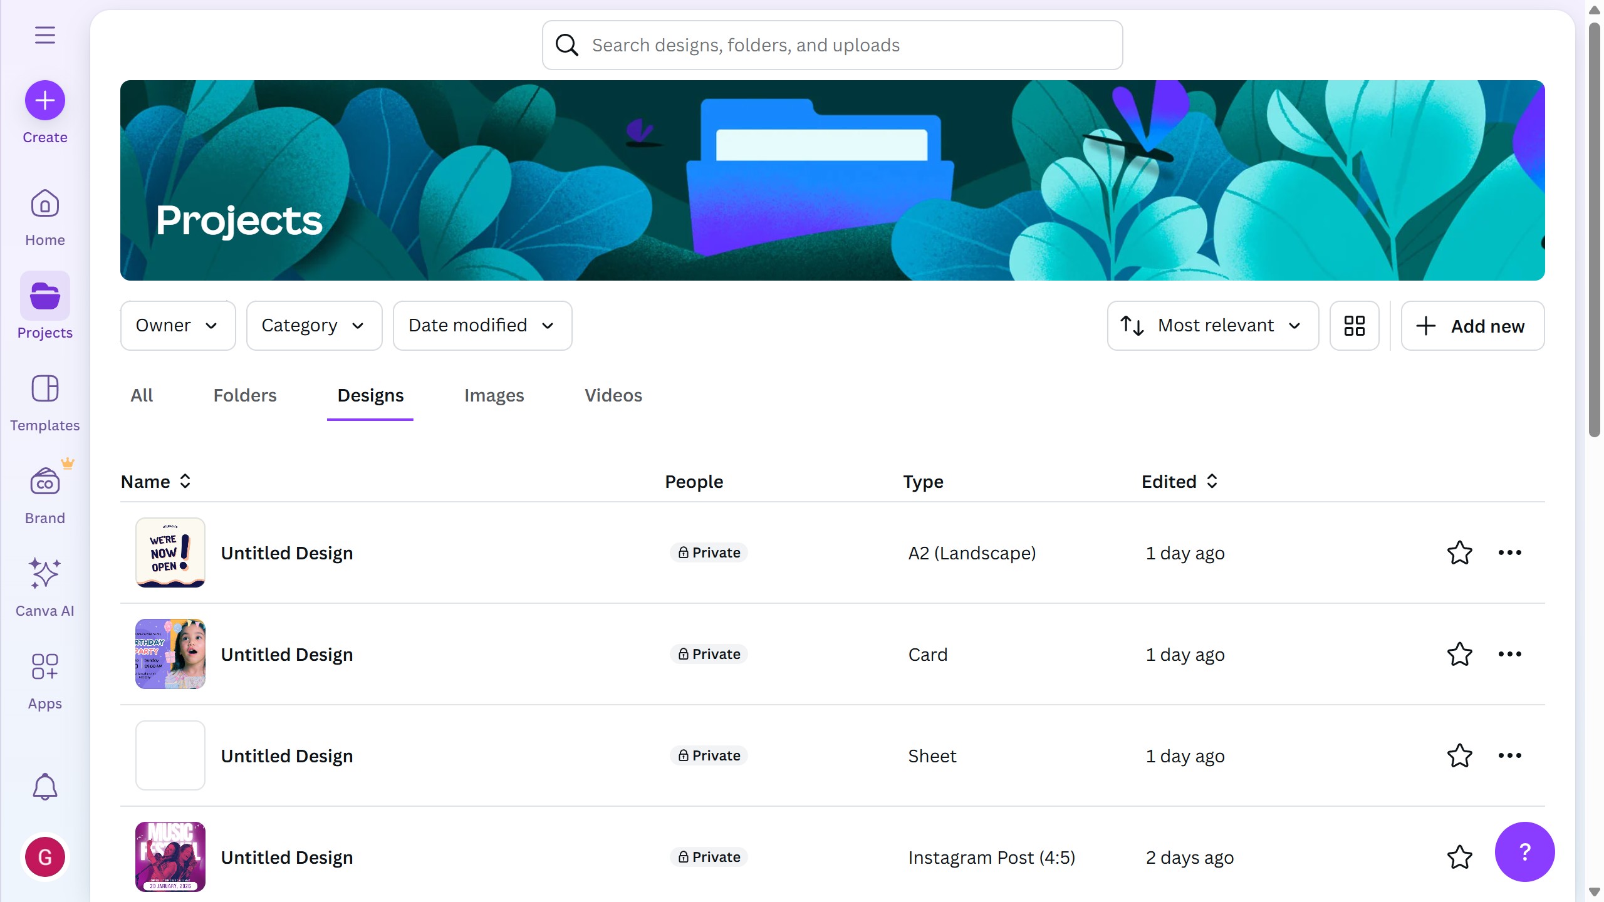Viewport: 1604px width, 902px height.
Task: Star the Card design row
Action: tap(1459, 654)
